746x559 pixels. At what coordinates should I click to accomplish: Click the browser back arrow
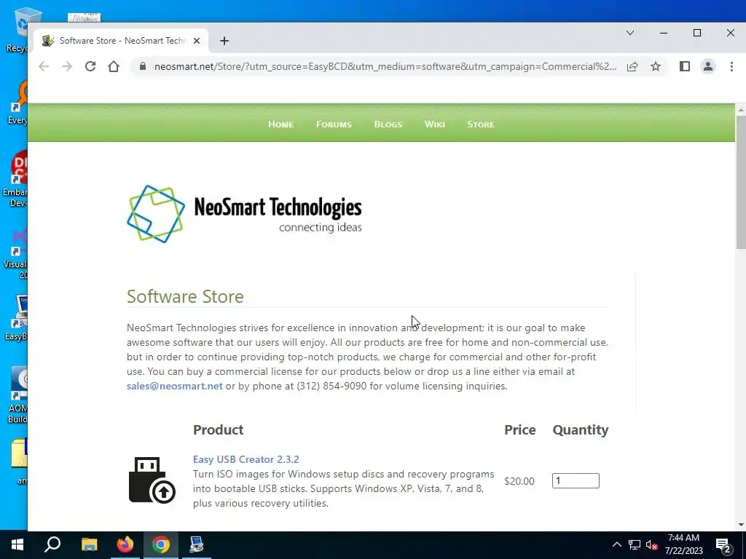pyautogui.click(x=44, y=66)
